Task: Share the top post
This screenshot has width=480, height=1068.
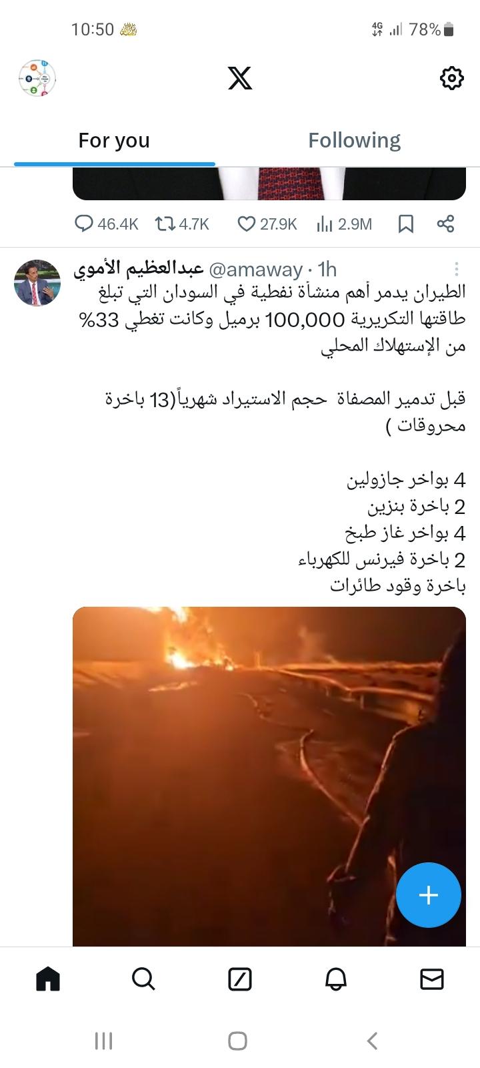Action: point(445,224)
